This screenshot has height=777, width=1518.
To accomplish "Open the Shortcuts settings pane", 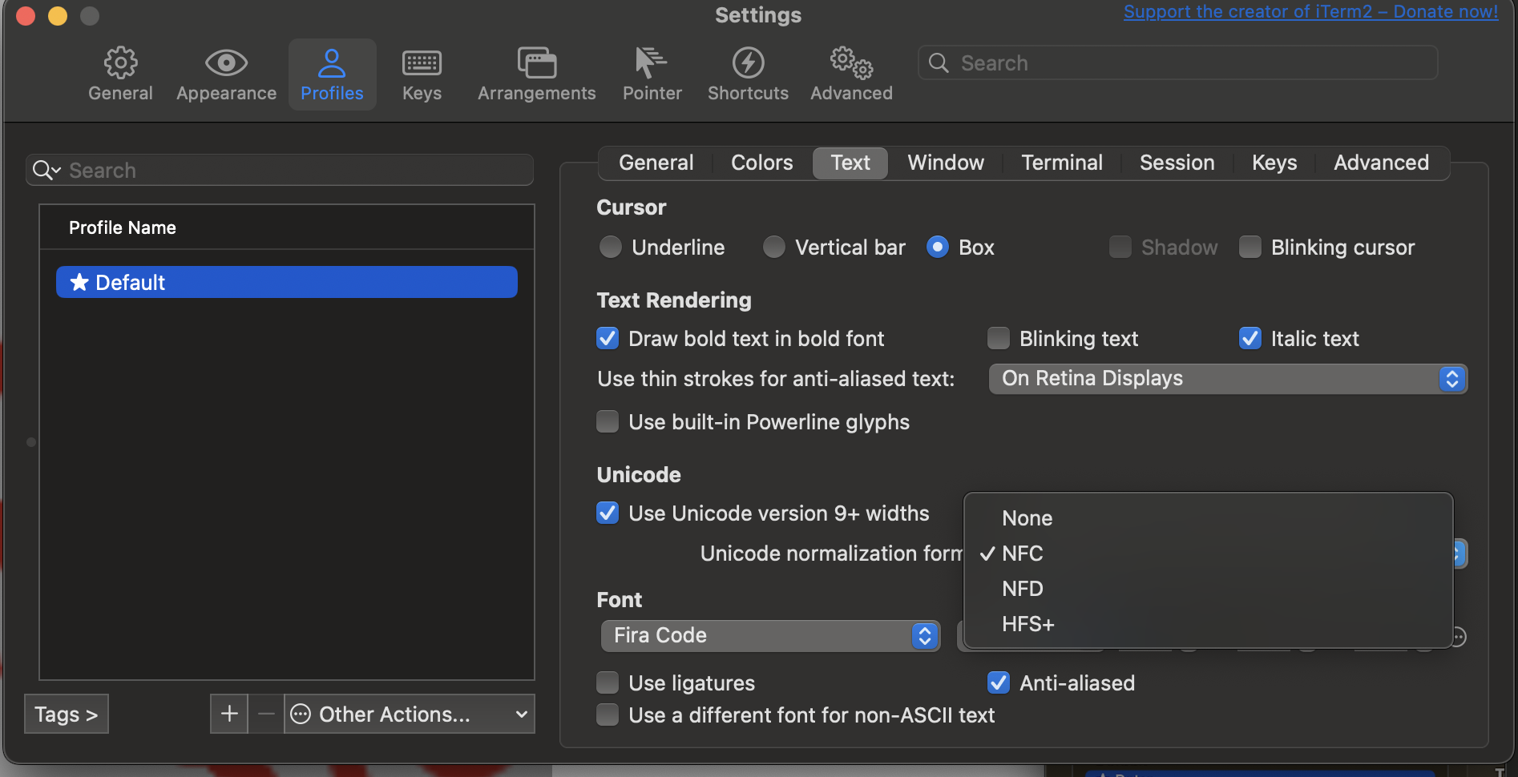I will [x=748, y=74].
